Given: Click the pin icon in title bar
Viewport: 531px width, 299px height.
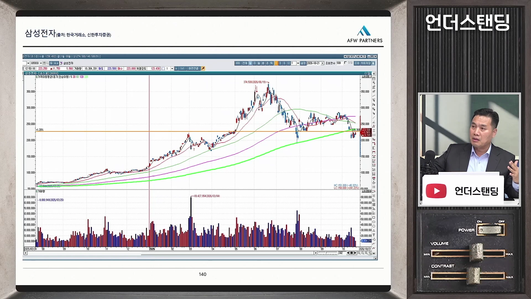Looking at the screenshot, I should coord(361,56).
